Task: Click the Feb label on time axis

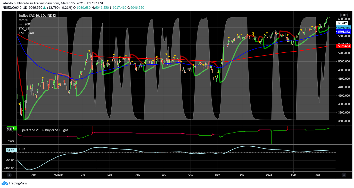Action: pyautogui.click(x=293, y=175)
